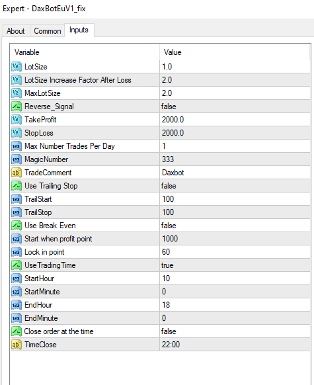Click the Use Trailing Stop icon

[16, 186]
